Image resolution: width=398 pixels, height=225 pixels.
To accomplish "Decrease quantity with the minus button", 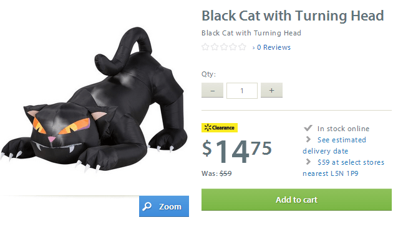I will coord(213,90).
